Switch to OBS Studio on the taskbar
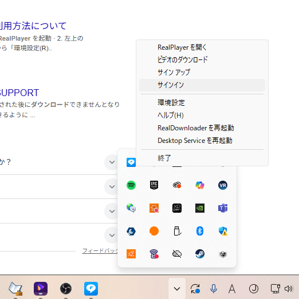The image size is (299, 299). (x=66, y=289)
